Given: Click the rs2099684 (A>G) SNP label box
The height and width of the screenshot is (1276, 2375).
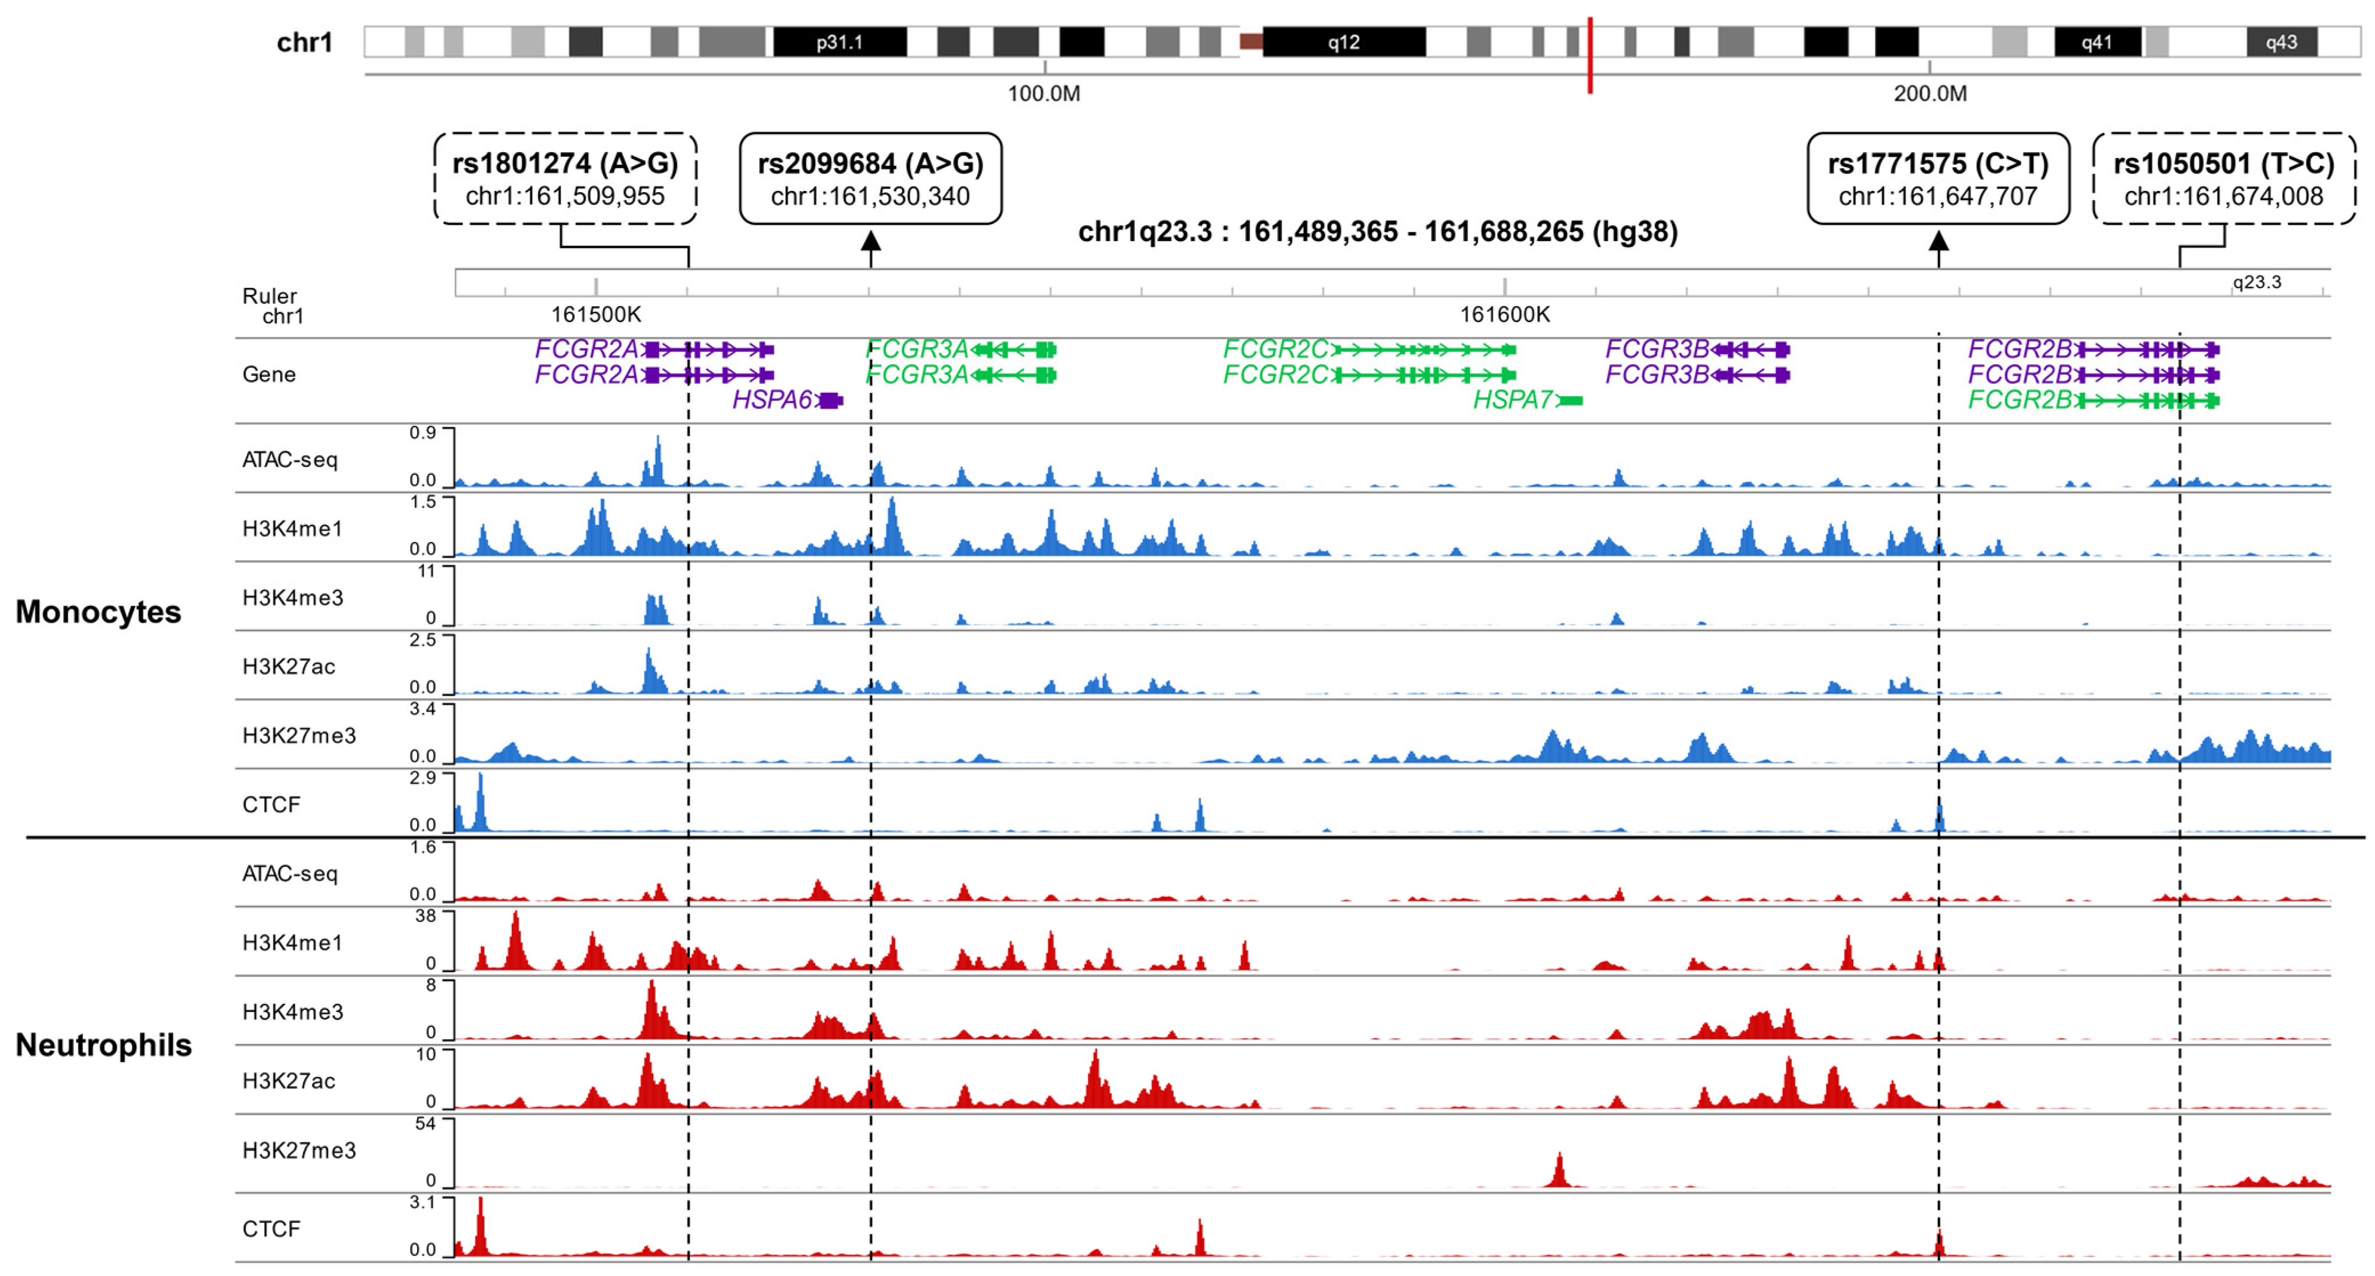Looking at the screenshot, I should 870,178.
